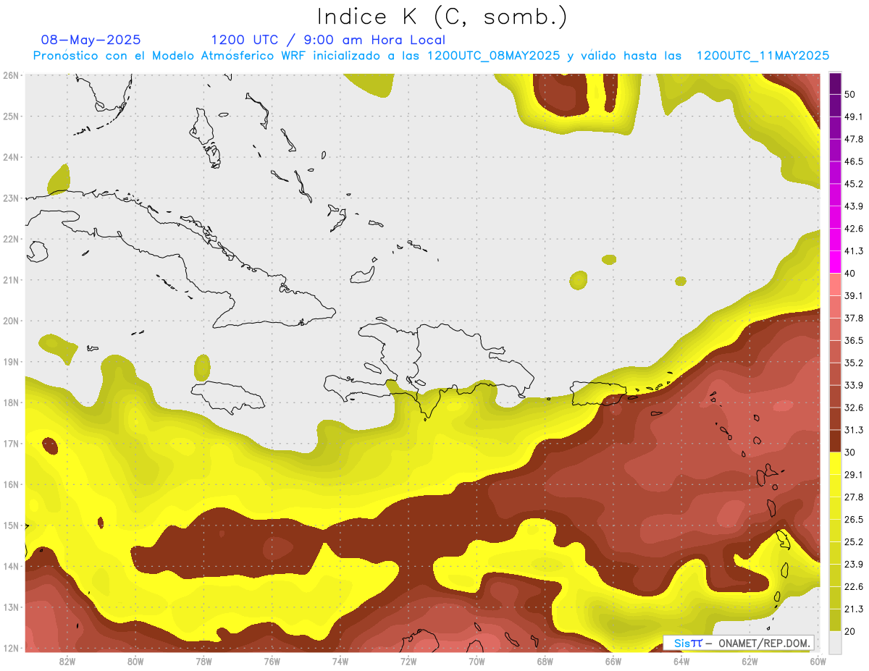Click latitude label "12N"

pos(11,648)
